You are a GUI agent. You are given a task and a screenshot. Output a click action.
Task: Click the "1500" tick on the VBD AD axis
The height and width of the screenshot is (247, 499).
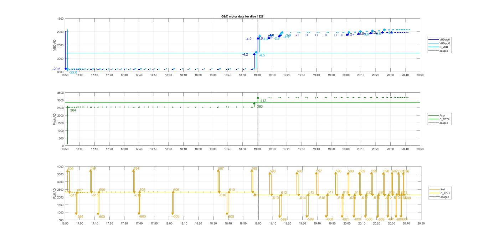pos(60,19)
